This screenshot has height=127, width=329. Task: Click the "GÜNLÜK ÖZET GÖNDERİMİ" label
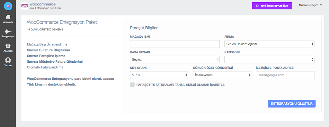(x=213, y=68)
